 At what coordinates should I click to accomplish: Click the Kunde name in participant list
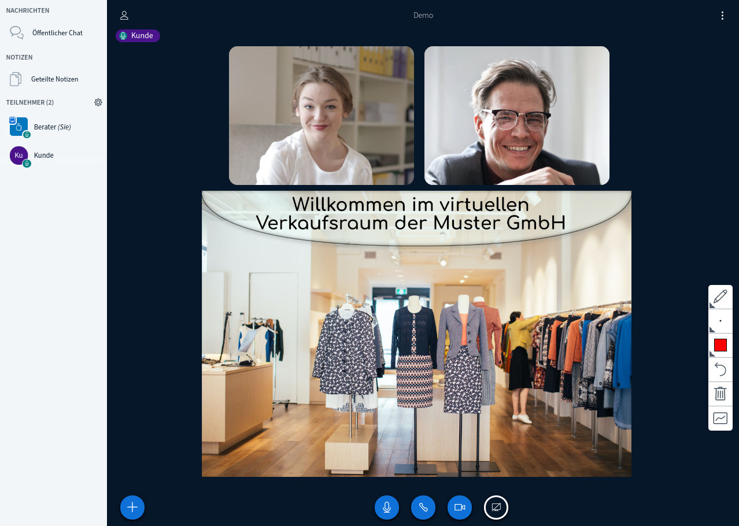44,155
